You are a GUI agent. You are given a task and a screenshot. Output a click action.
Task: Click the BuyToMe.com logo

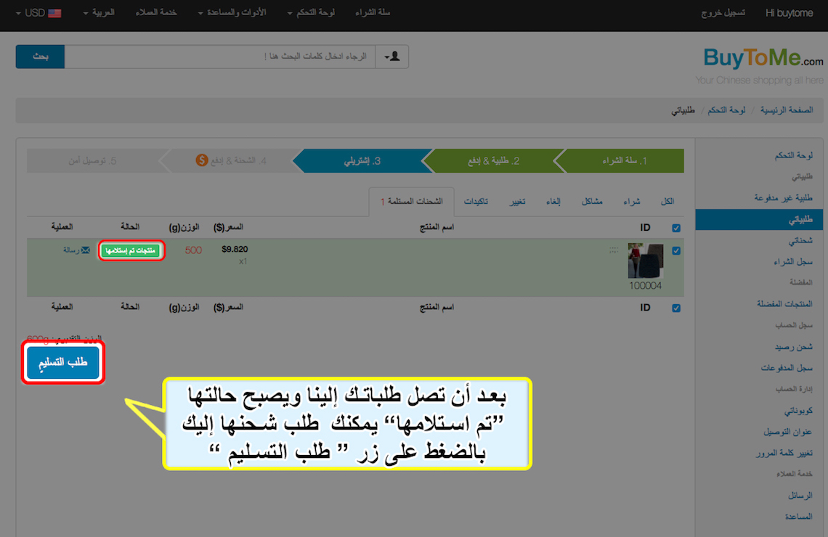(x=763, y=58)
